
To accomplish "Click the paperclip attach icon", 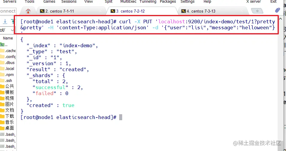I will click(277, 10).
